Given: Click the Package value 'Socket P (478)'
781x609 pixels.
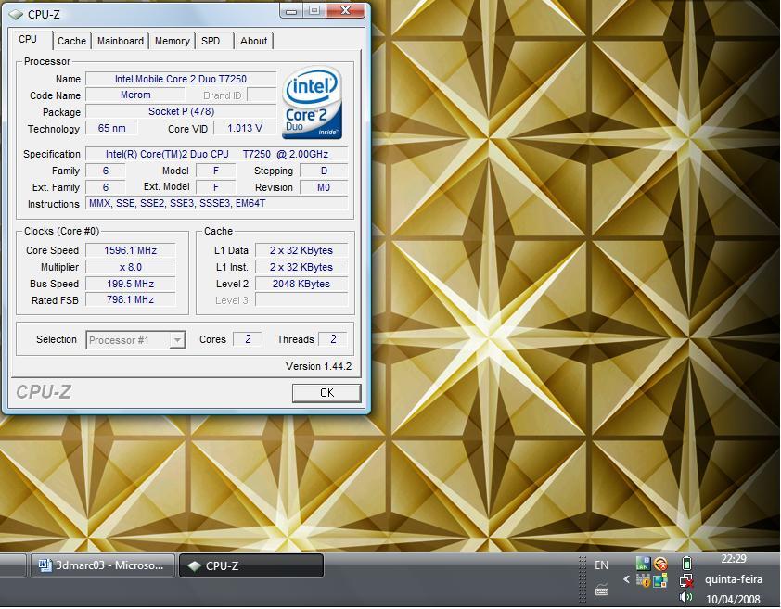Looking at the screenshot, I should tap(181, 111).
